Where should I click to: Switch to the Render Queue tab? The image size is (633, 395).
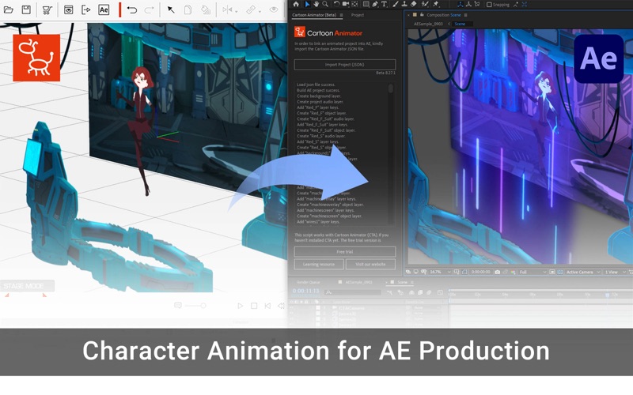pos(309,282)
